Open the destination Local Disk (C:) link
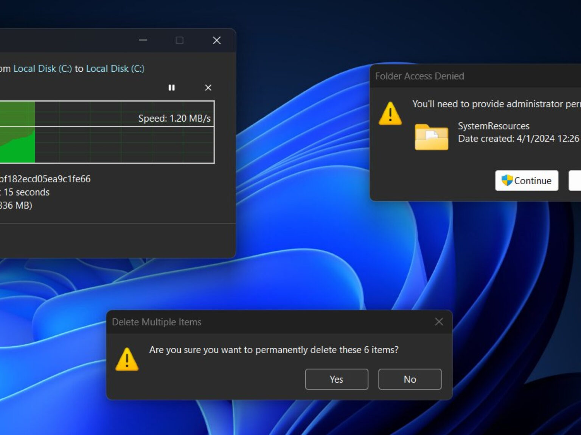The width and height of the screenshot is (581, 435). coord(115,69)
